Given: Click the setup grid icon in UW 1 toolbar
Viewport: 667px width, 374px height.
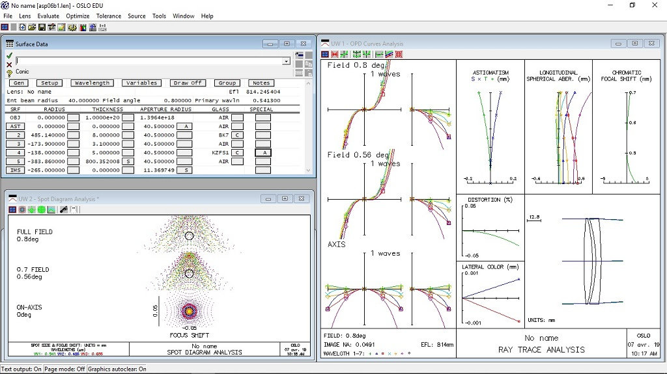Looking at the screenshot, I should tap(325, 55).
